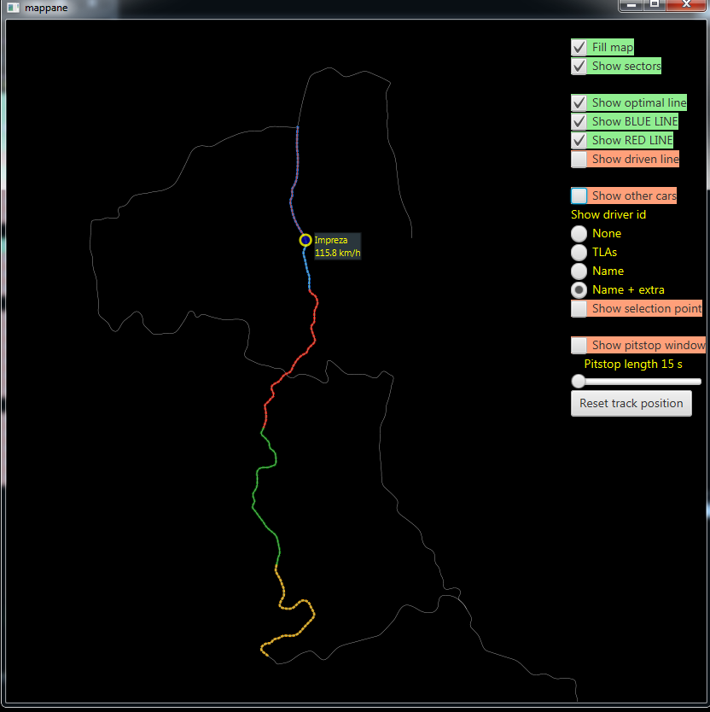Toggle Show optimal line off
Screen dimensions: 710x712
[x=579, y=102]
